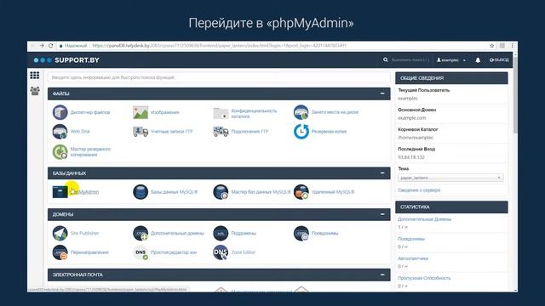The height and width of the screenshot is (306, 545).
Task: Open the MySQL databases icon
Action: pyautogui.click(x=141, y=192)
